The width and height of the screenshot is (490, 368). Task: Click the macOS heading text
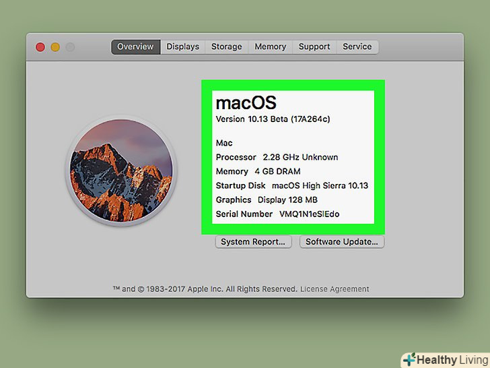point(246,102)
